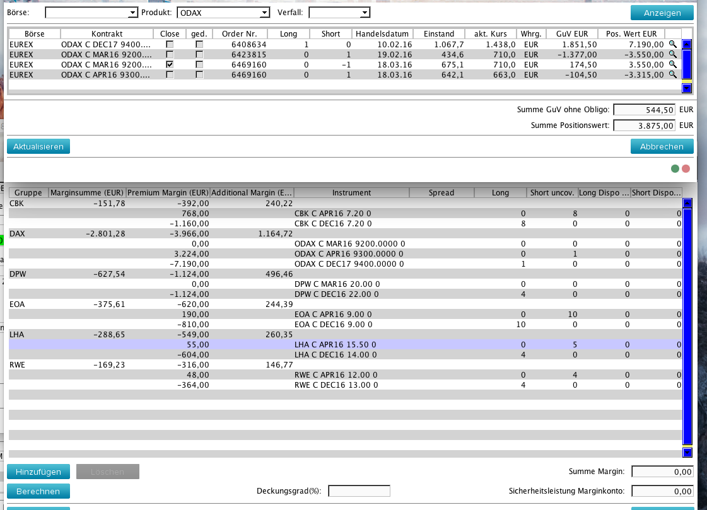The height and width of the screenshot is (510, 707).
Task: Click the red status circle indicator
Action: pyautogui.click(x=686, y=169)
